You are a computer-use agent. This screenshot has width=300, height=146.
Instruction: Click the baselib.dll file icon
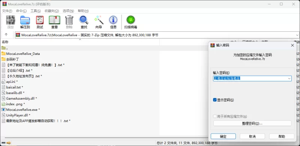[x=3, y=93]
